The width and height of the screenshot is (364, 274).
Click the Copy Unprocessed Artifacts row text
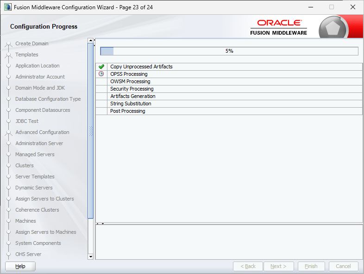[141, 67]
